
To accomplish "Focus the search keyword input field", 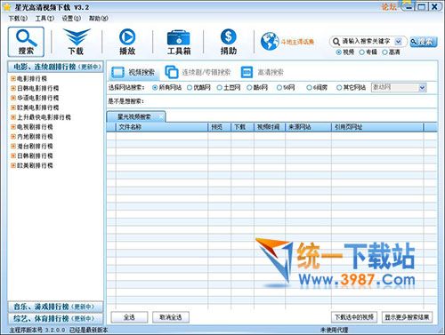I will (x=367, y=42).
